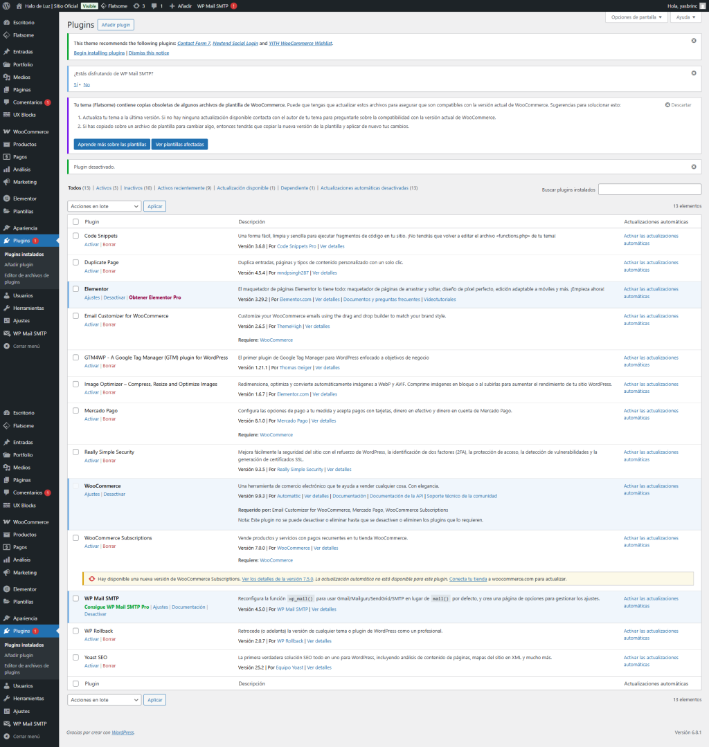The image size is (709, 747).
Task: Open Documentación de la API link for WooCommerce
Action: click(x=396, y=497)
